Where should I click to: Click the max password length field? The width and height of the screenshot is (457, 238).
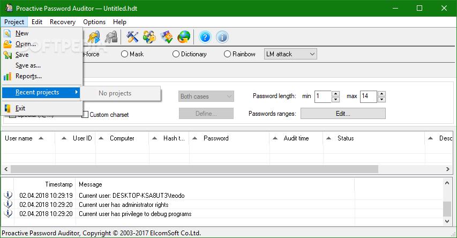coord(369,96)
